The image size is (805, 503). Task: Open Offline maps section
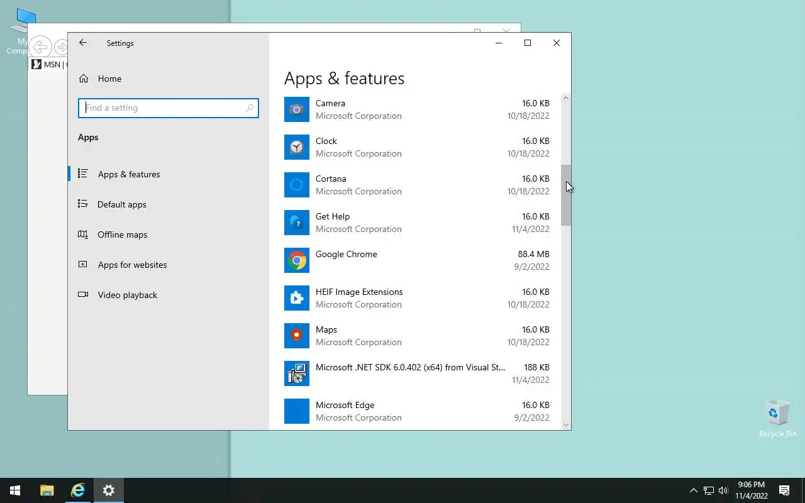click(169, 235)
